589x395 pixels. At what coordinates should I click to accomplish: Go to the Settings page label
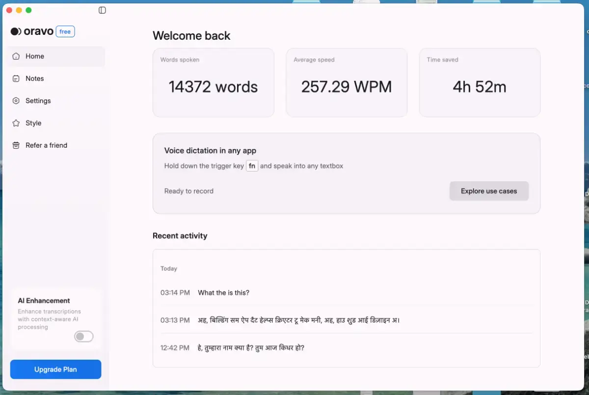pyautogui.click(x=38, y=101)
